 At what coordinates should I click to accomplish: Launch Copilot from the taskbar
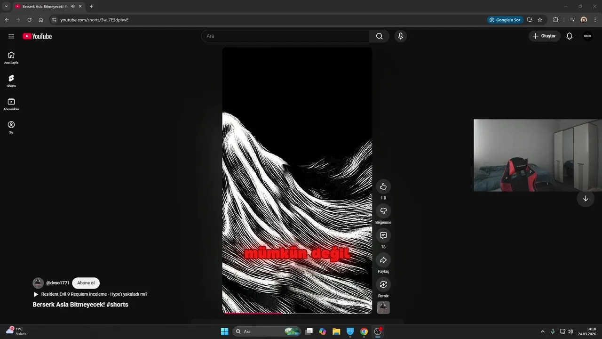point(323,331)
